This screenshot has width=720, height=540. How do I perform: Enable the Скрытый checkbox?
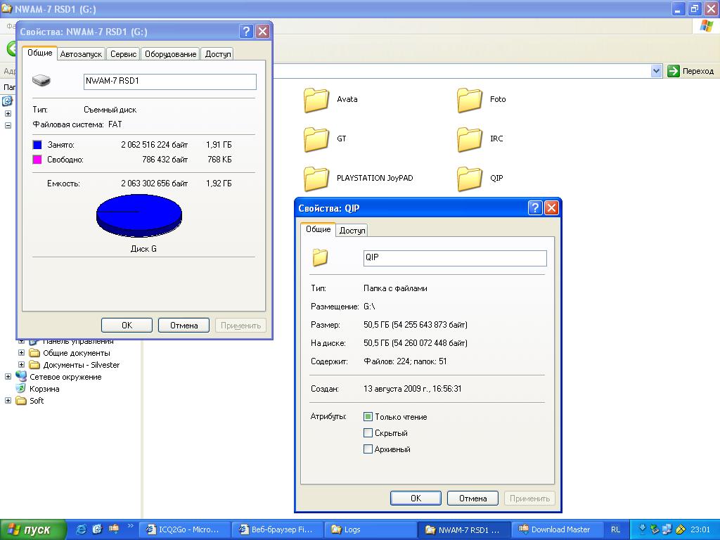368,433
